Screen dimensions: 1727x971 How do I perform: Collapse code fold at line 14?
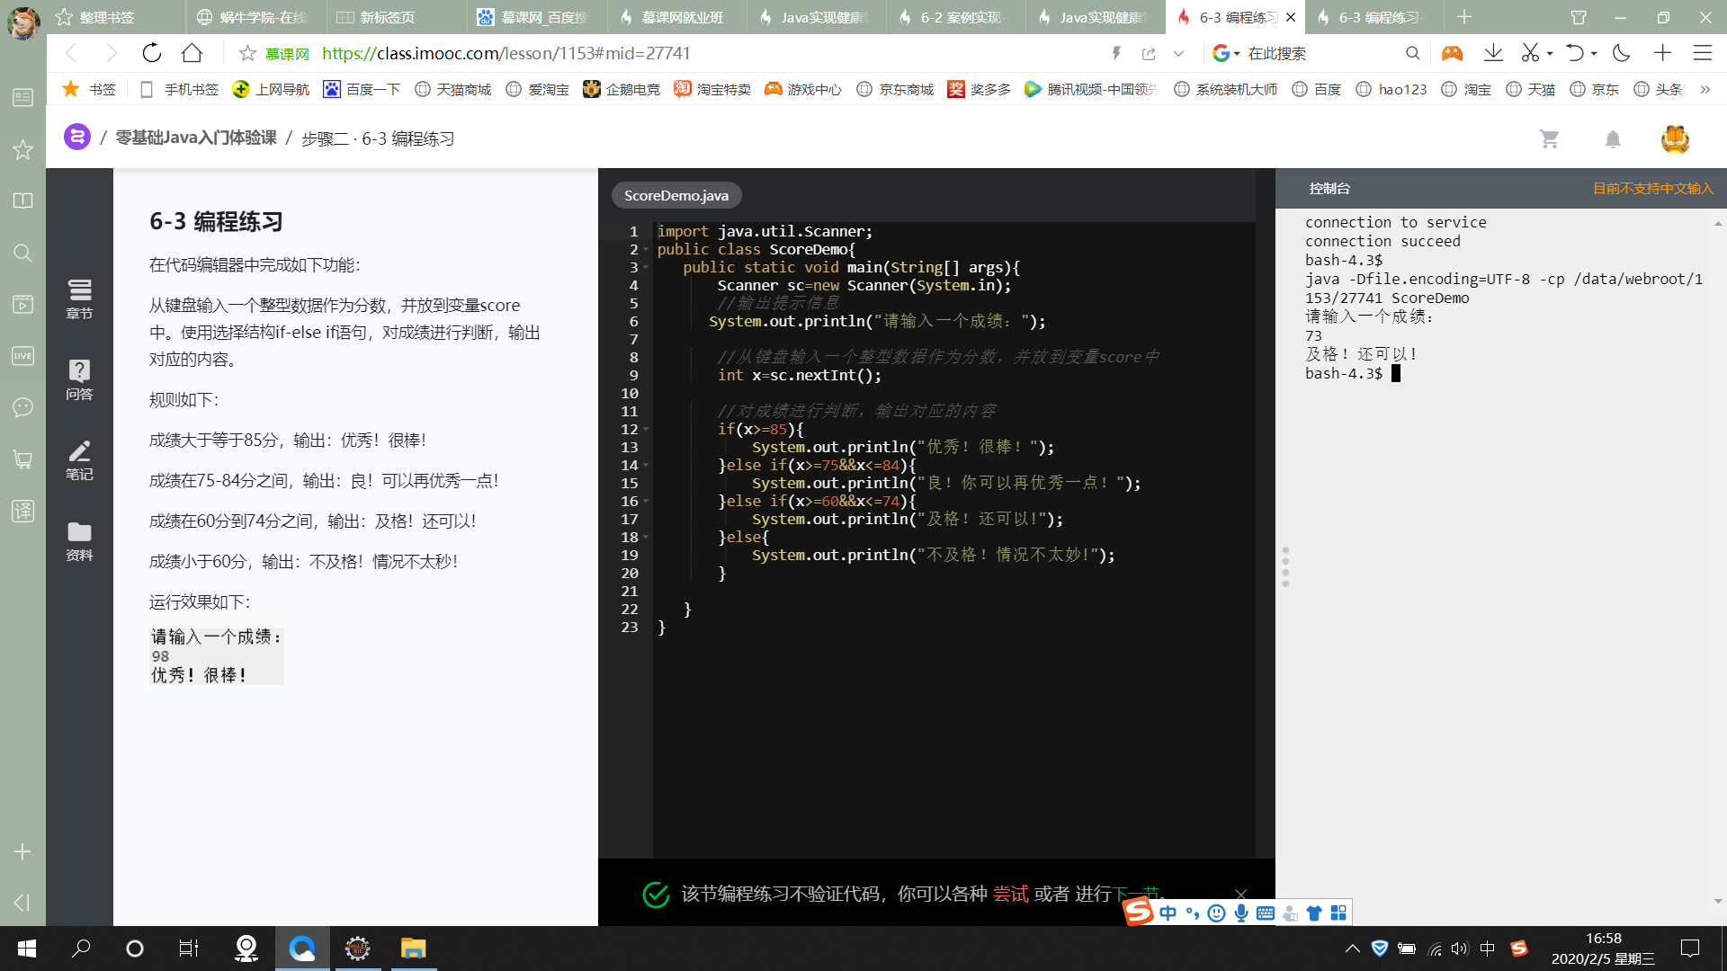click(x=646, y=466)
